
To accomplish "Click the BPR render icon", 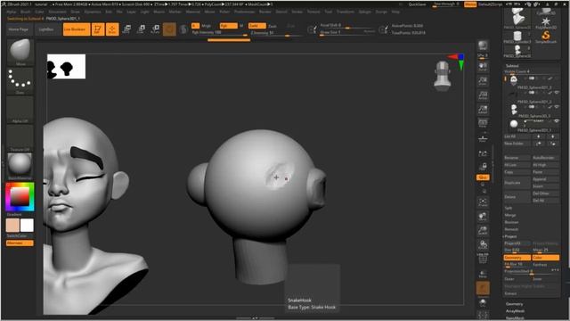I will click(x=483, y=46).
